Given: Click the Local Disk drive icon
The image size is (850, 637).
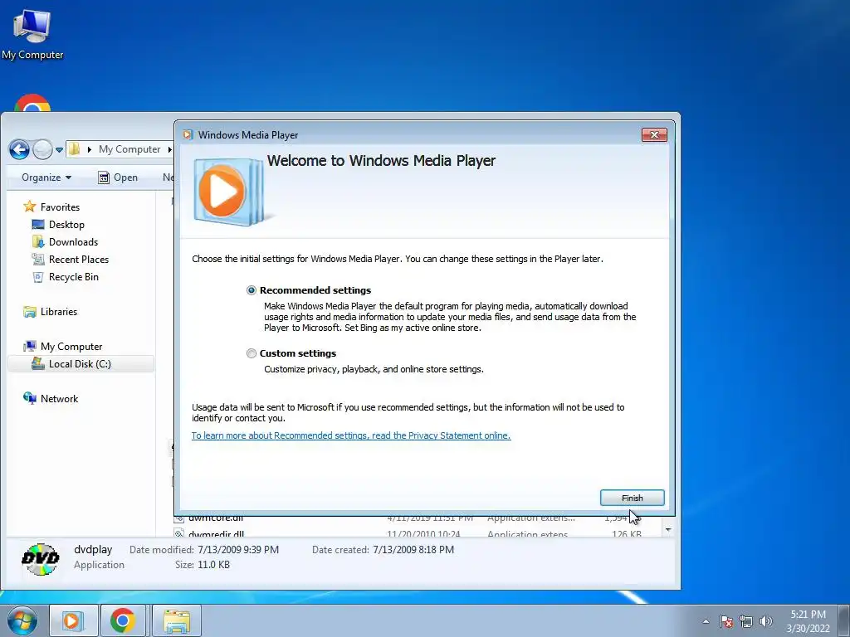Looking at the screenshot, I should 38,363.
